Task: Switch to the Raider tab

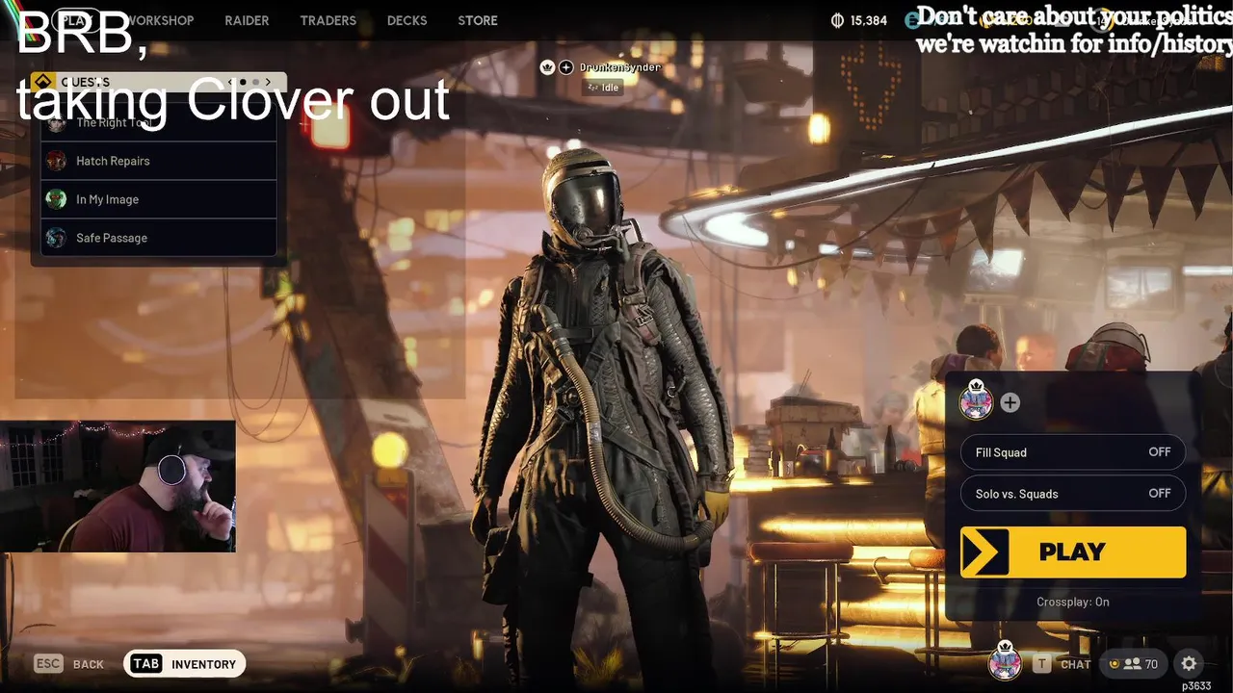Action: click(x=247, y=20)
